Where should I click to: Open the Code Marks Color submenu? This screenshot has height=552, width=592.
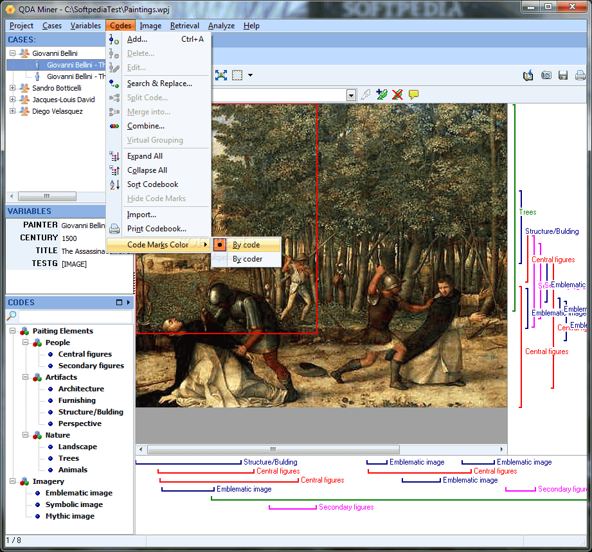tap(159, 245)
